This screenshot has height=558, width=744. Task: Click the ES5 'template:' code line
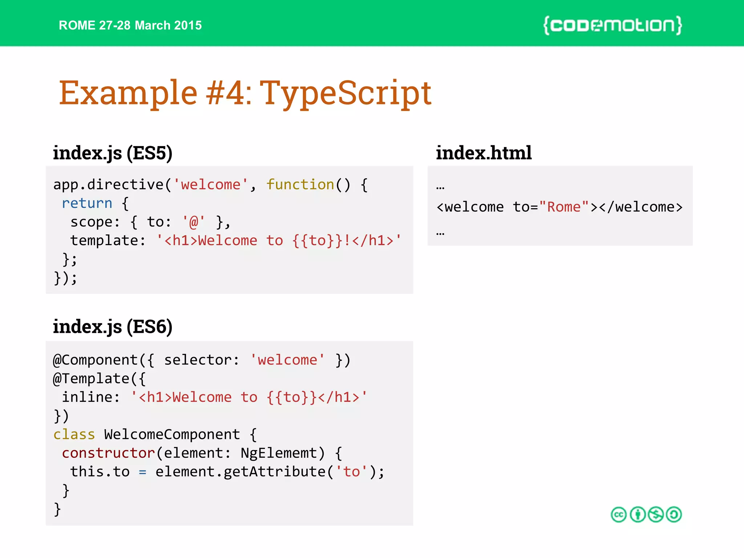(236, 240)
